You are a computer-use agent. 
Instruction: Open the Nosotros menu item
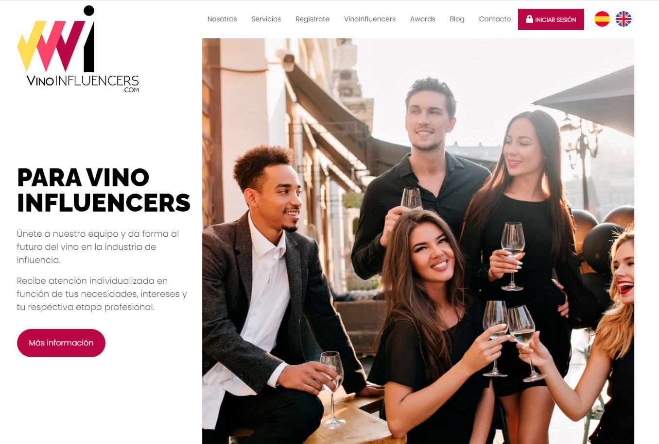(x=222, y=19)
